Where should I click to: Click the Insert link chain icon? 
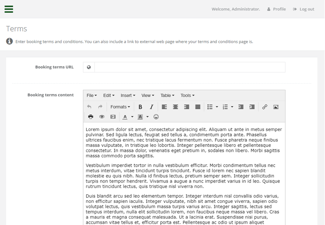265,107
